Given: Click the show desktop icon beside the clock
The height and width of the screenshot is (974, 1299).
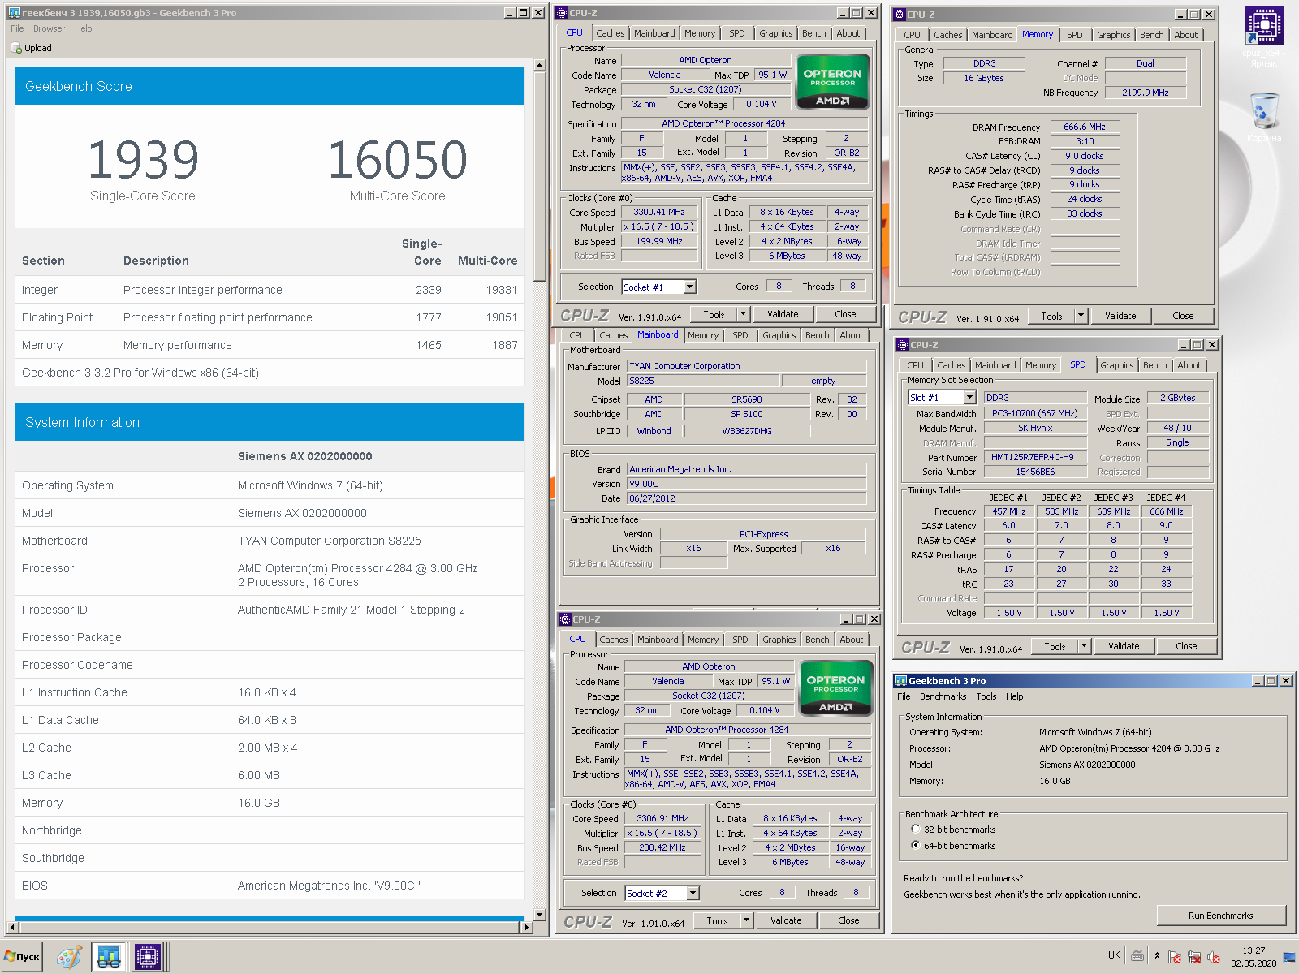Looking at the screenshot, I should pyautogui.click(x=1289, y=957).
